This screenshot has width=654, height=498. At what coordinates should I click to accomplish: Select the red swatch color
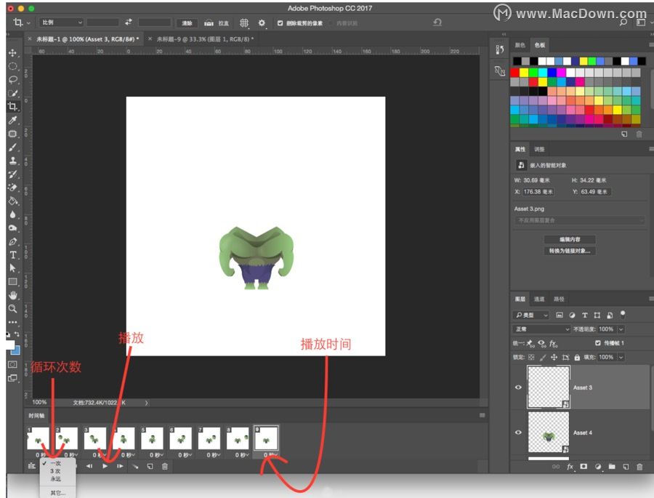click(514, 73)
